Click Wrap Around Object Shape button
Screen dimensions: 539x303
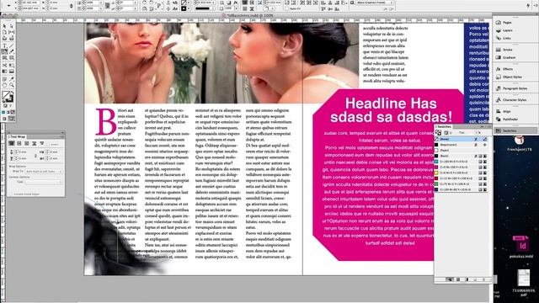coord(26,143)
